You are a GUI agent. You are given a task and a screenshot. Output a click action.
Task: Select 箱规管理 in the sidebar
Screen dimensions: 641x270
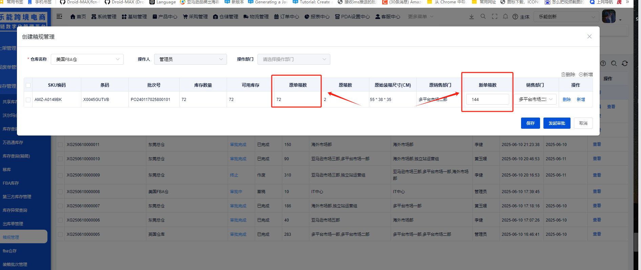click(11, 237)
